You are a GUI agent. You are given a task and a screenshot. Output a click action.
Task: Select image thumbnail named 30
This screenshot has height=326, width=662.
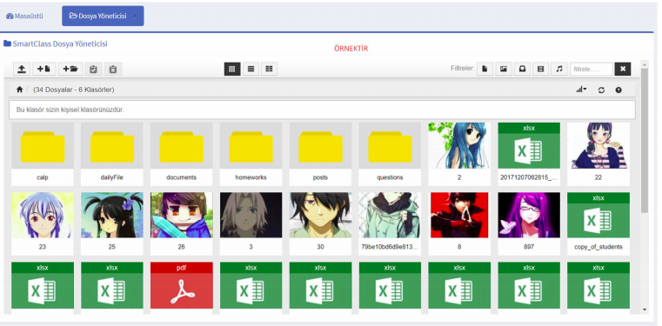click(x=320, y=215)
